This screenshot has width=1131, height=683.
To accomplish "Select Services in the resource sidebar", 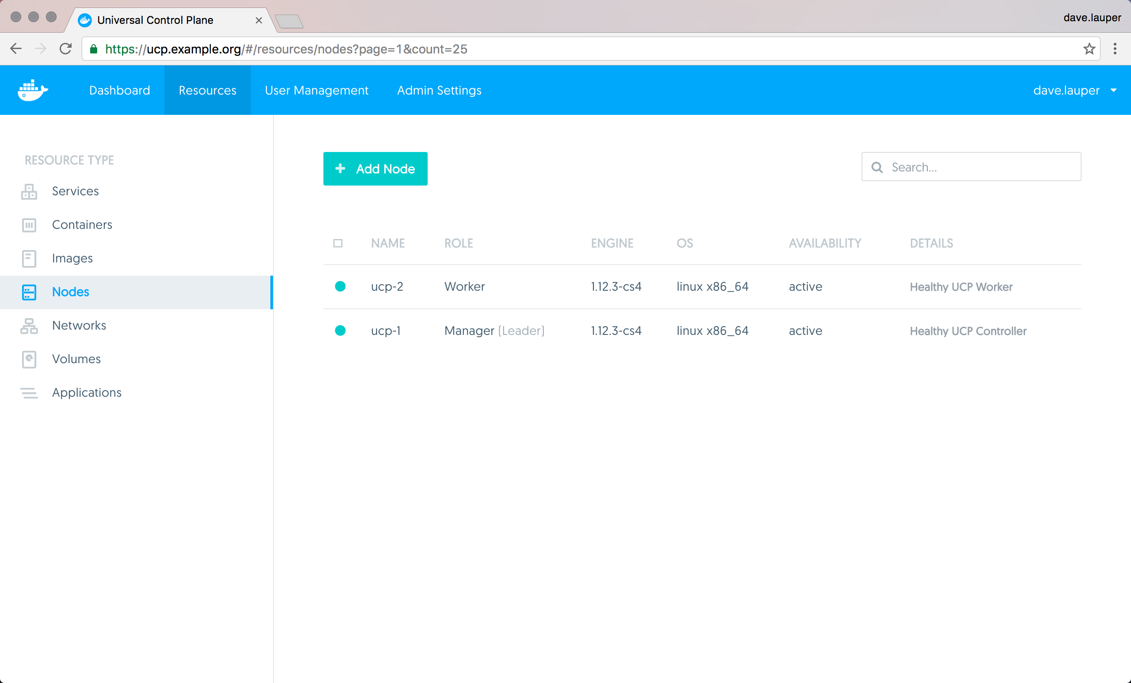I will pyautogui.click(x=75, y=191).
